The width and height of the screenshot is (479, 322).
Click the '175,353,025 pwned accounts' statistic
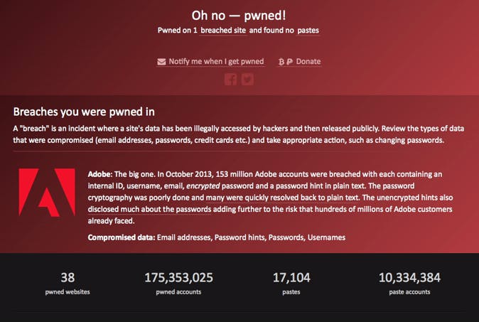coord(178,282)
